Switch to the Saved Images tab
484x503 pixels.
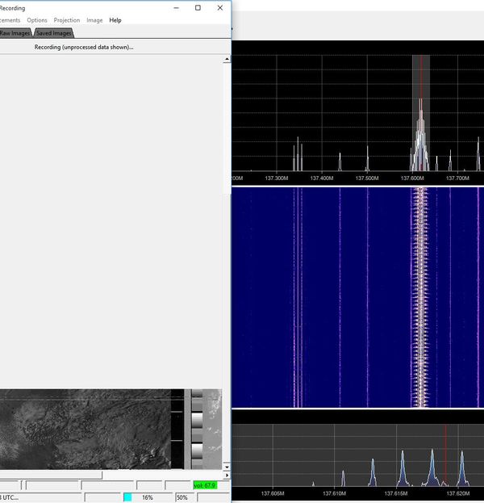[x=54, y=33]
